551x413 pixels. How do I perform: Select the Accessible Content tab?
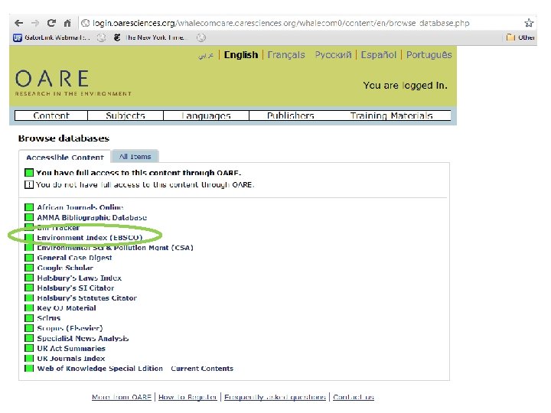(x=65, y=157)
